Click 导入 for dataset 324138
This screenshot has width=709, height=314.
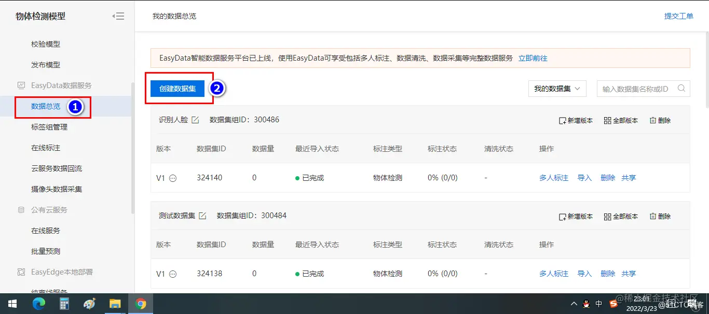[x=584, y=274]
